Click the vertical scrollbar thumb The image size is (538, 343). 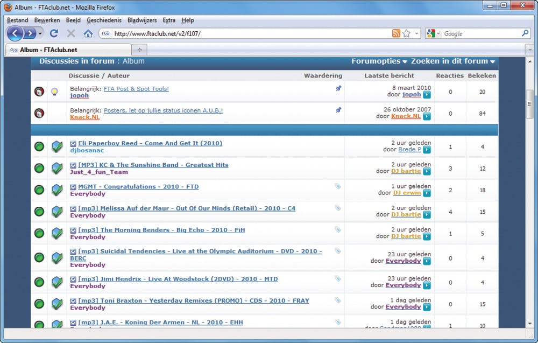pos(530,104)
